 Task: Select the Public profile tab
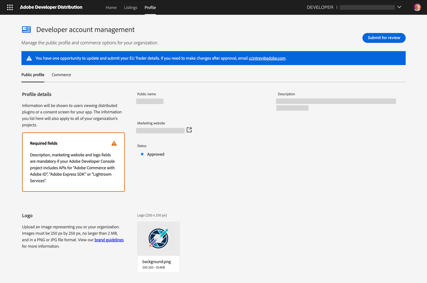pyautogui.click(x=33, y=75)
